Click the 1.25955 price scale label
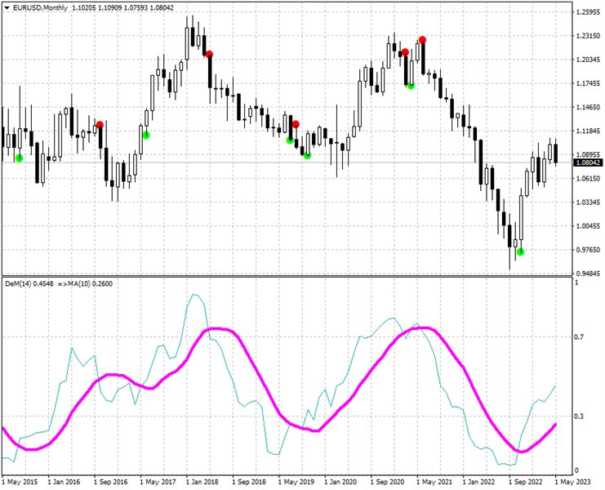The height and width of the screenshot is (490, 605). tap(588, 12)
